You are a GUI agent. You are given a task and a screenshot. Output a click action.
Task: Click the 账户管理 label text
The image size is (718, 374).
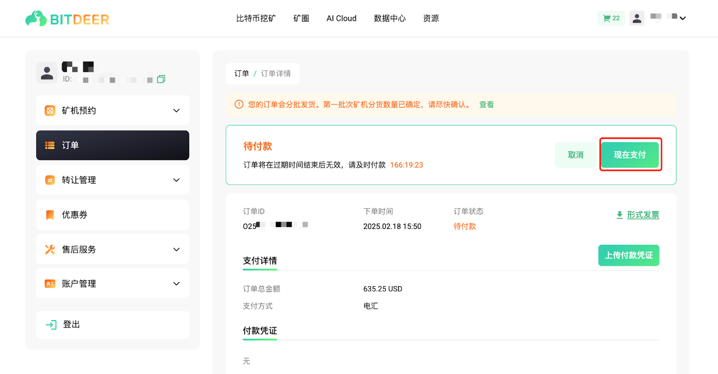(x=79, y=284)
